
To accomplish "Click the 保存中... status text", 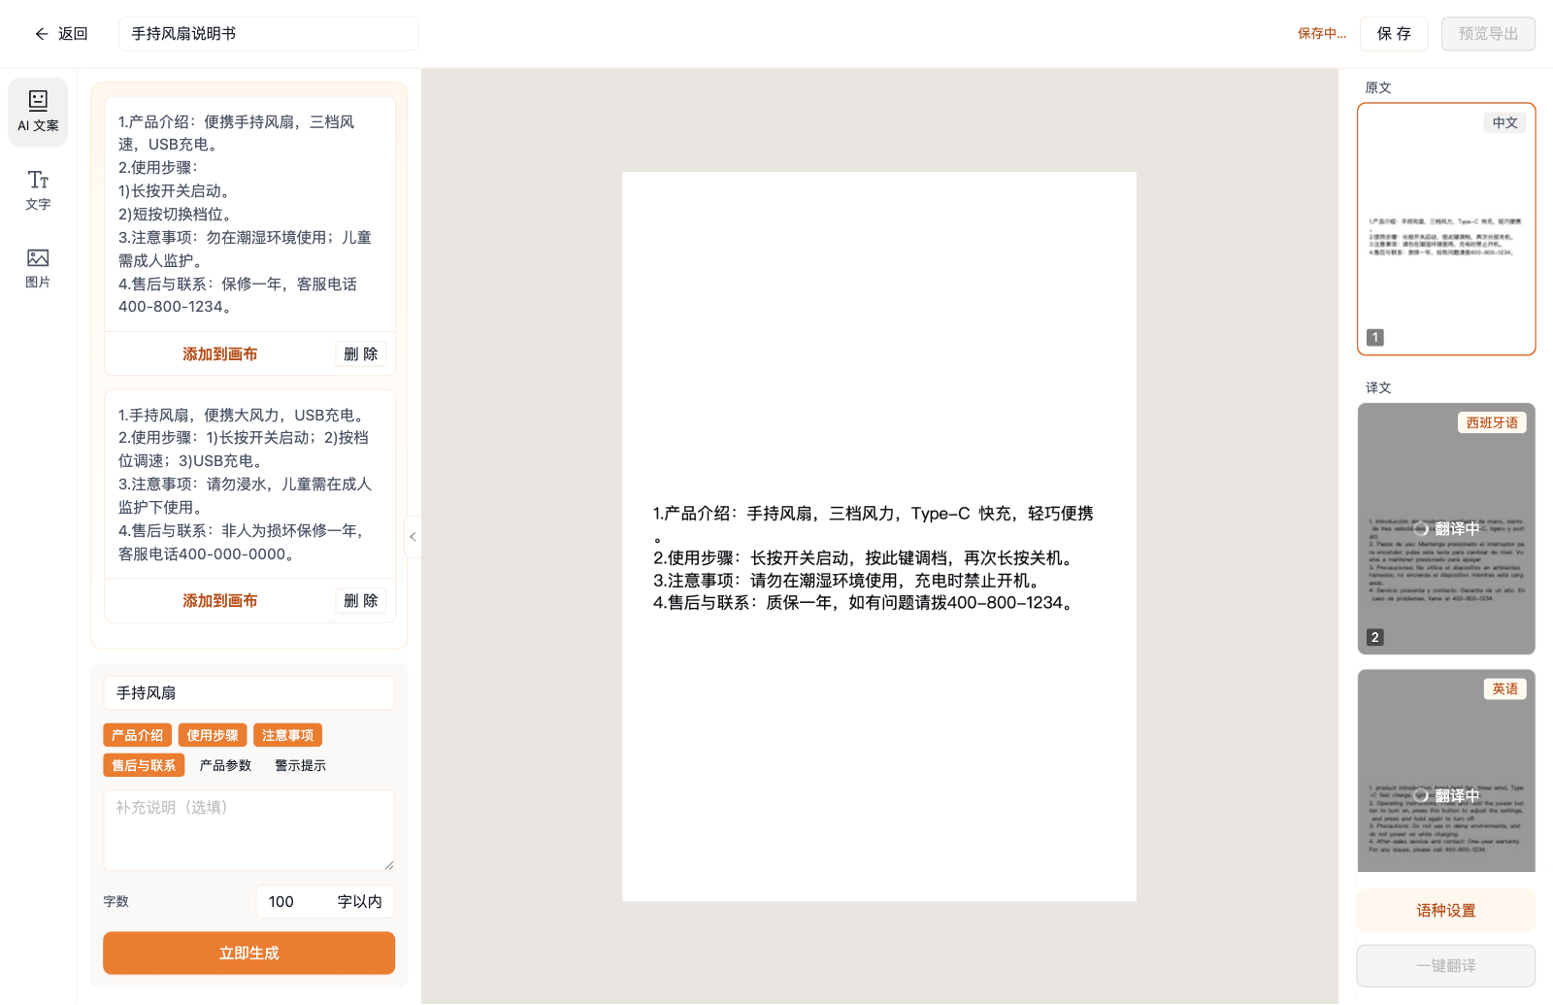I will pos(1322,34).
